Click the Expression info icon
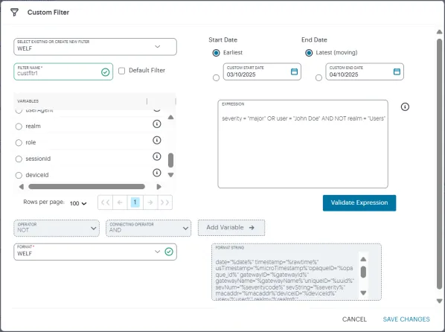The width and height of the screenshot is (445, 332). [405, 106]
